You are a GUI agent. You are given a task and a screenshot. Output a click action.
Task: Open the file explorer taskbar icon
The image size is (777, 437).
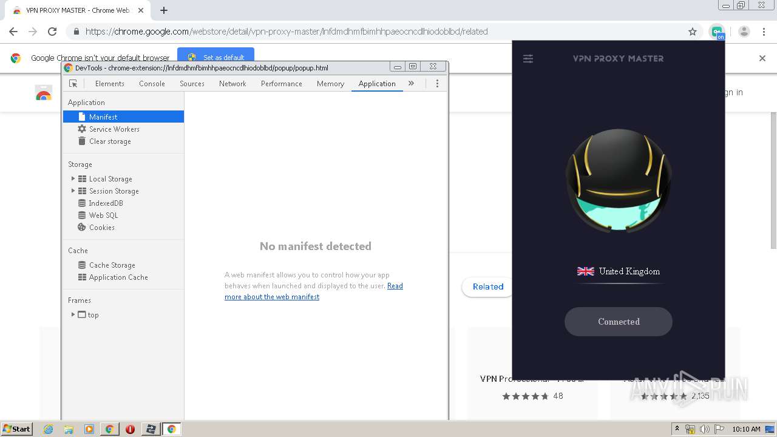point(69,429)
